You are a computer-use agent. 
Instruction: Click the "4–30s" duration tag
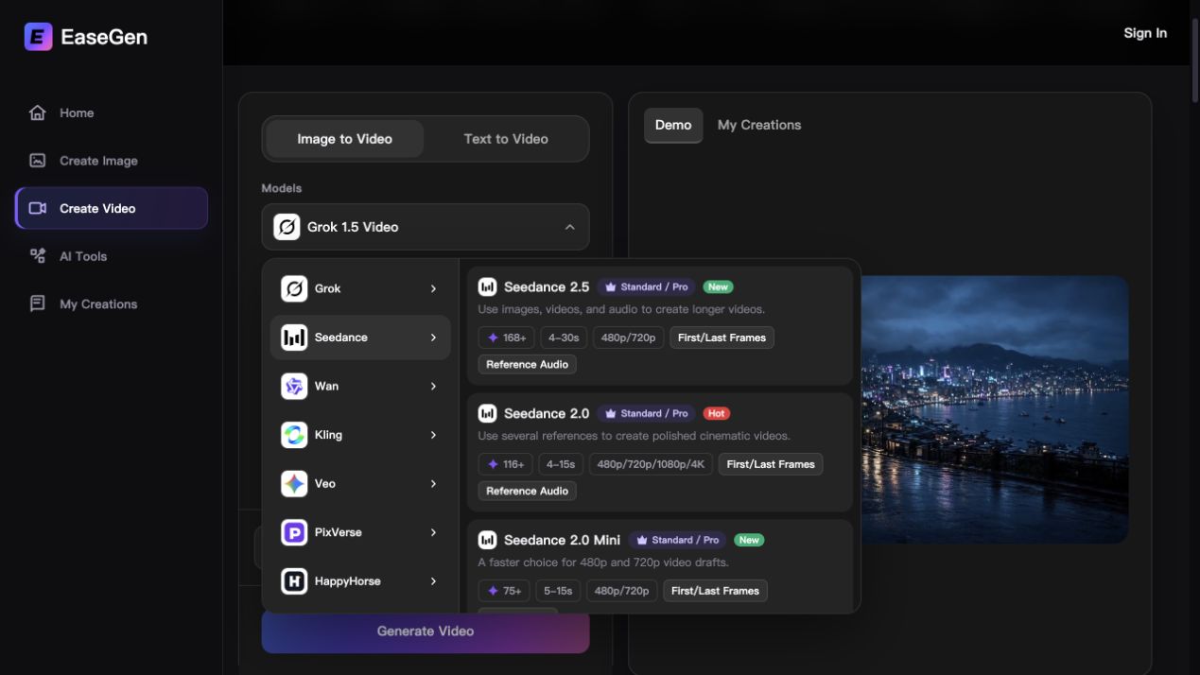pos(564,337)
